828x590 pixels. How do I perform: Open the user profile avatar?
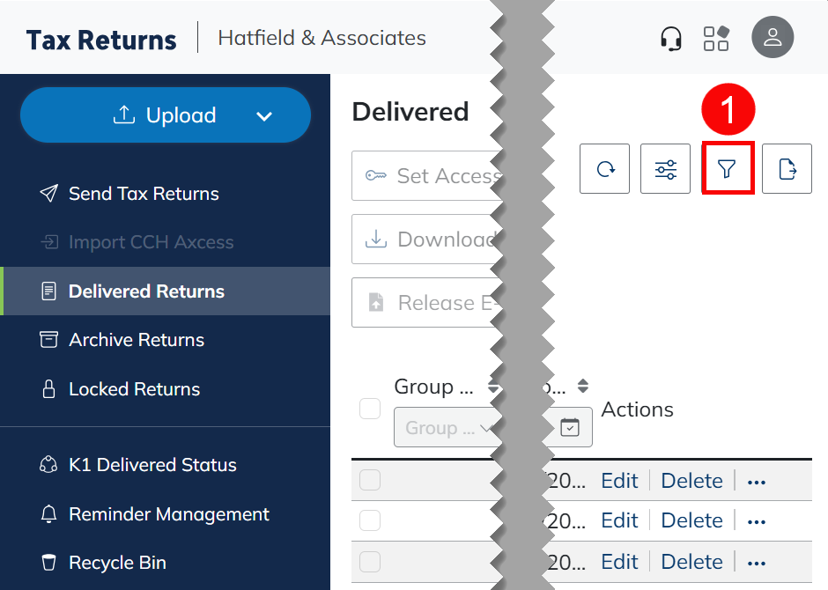coord(773,38)
